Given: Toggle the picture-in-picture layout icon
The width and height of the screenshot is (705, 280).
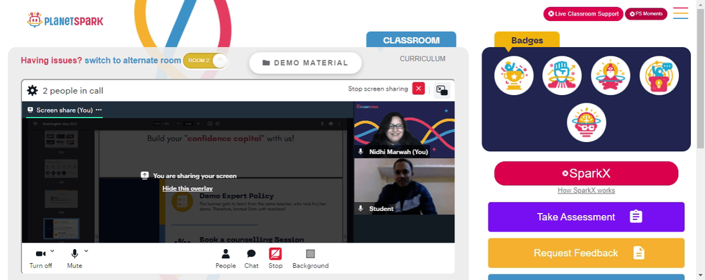Looking at the screenshot, I should (x=442, y=90).
